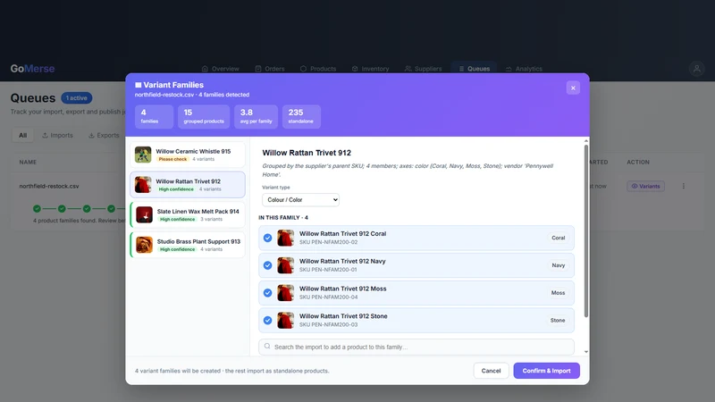
Task: Click the Willow Rattan Trivet 912 Navy thumbnail
Action: click(x=285, y=265)
